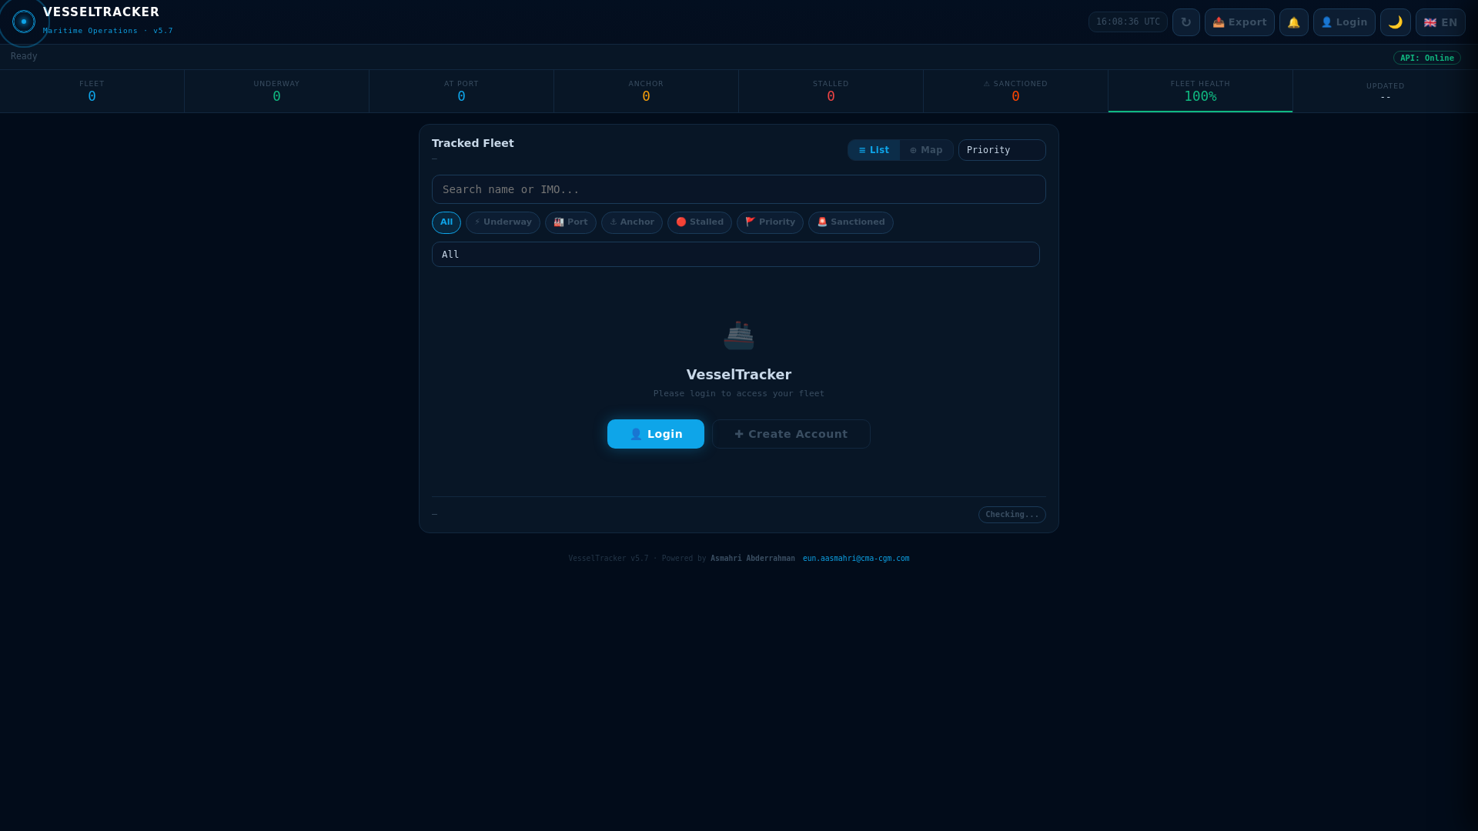The width and height of the screenshot is (1478, 831).
Task: Select the Underway stat card
Action: click(276, 92)
